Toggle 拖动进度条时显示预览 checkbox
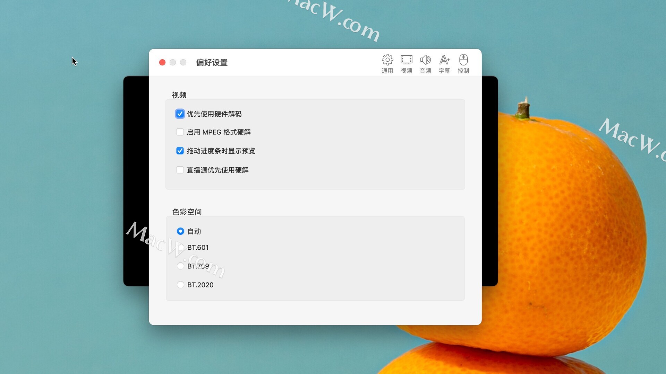This screenshot has height=374, width=666. pyautogui.click(x=180, y=151)
